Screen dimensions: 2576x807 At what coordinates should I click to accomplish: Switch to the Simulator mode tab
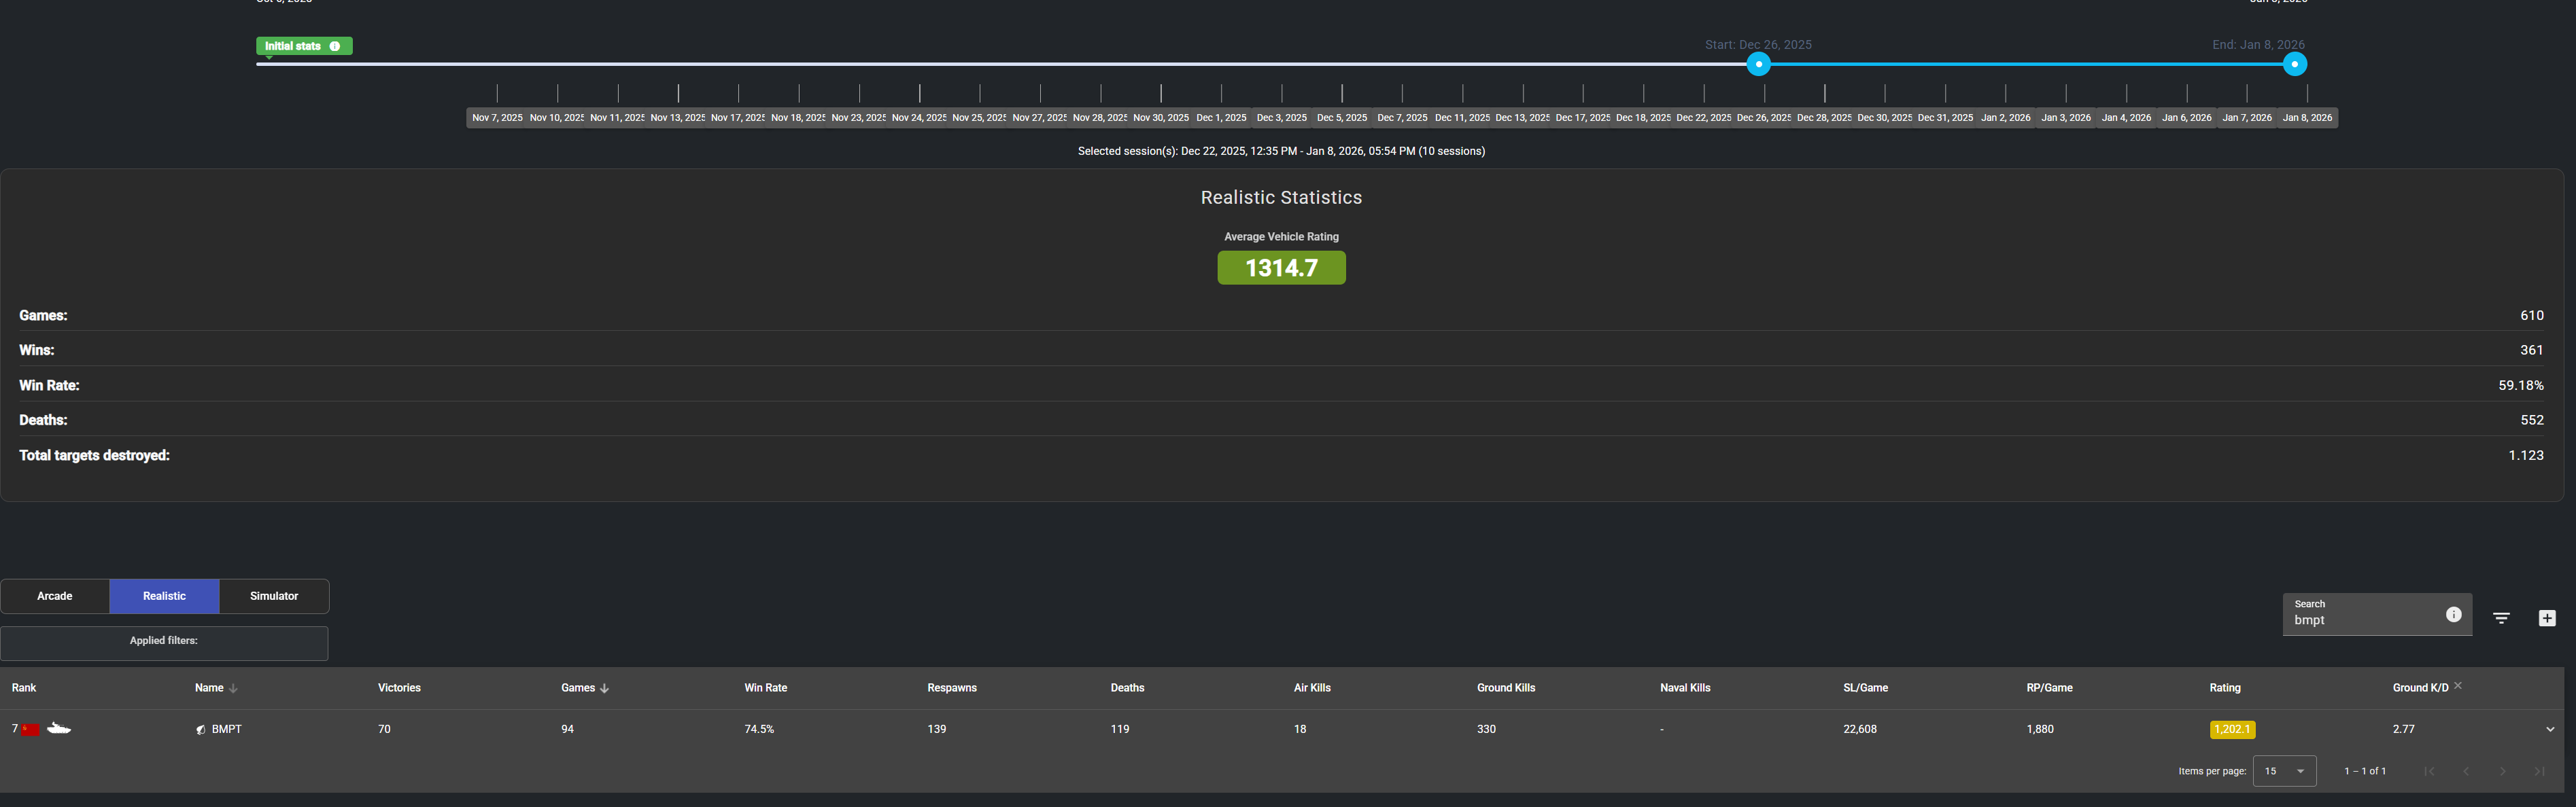point(274,596)
